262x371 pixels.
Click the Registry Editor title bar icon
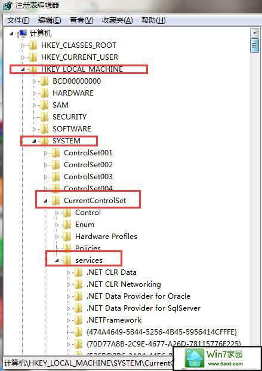pyautogui.click(x=7, y=5)
